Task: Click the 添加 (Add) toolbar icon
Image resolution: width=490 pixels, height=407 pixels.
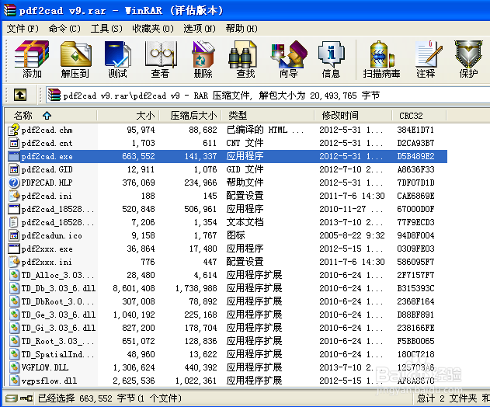Action: click(32, 59)
